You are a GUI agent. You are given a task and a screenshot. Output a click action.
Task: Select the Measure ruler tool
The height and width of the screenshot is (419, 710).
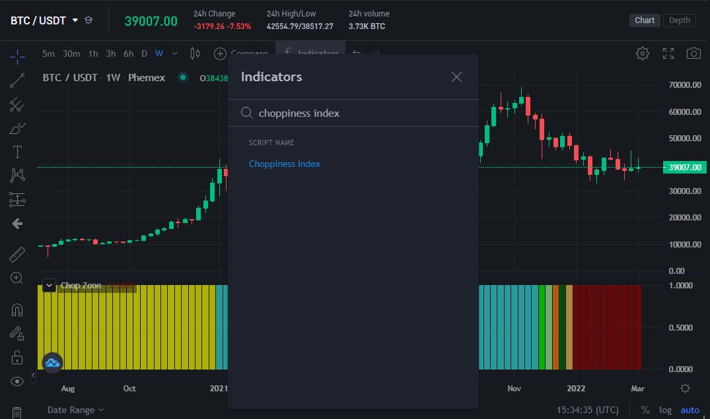click(17, 254)
